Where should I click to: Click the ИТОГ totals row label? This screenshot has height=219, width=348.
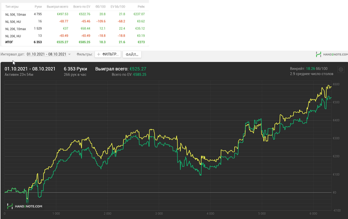click(x=9, y=42)
